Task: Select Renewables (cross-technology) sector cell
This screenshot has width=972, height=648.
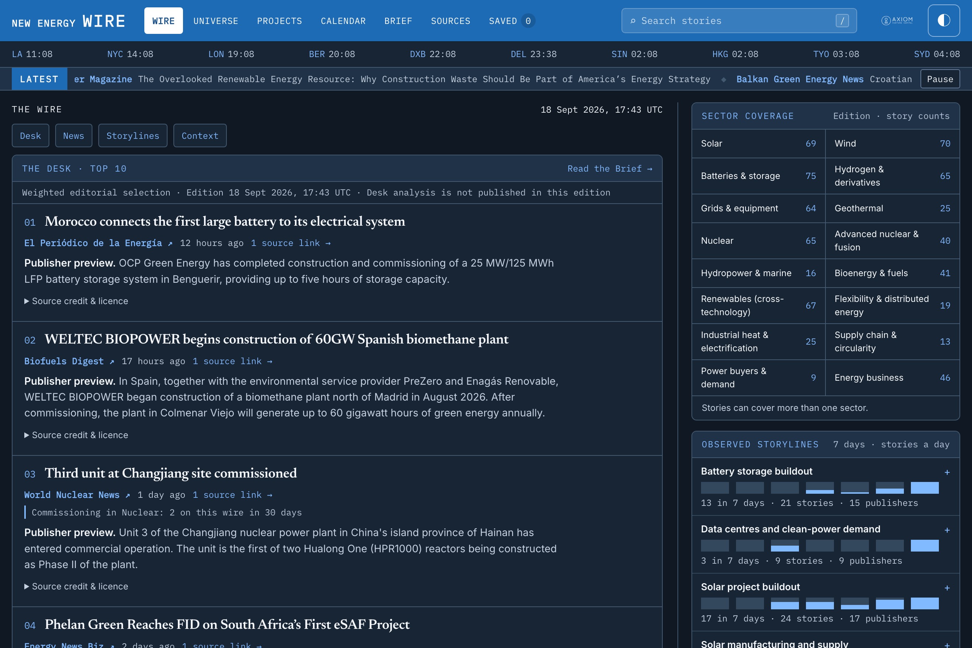Action: (758, 306)
